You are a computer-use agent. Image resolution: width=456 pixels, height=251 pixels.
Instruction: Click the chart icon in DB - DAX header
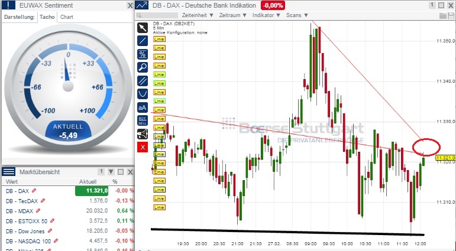[x=142, y=5]
